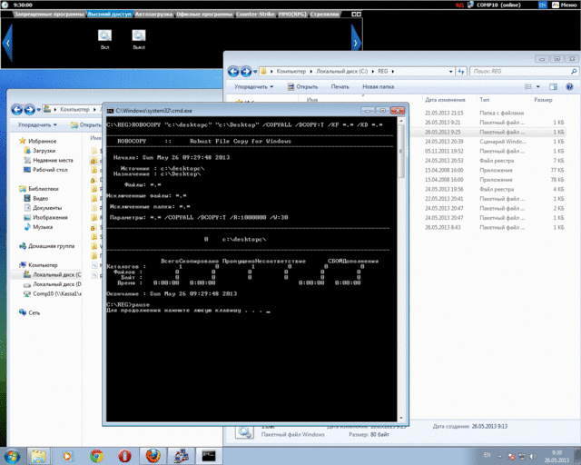Focus the 'Поиск: REG' search field

pos(524,71)
